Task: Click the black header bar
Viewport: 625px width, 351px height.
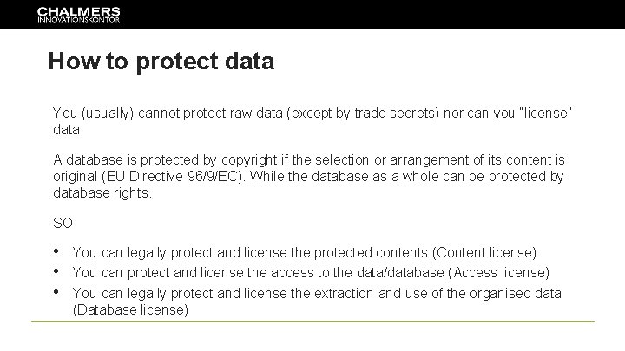Action: tap(312, 15)
